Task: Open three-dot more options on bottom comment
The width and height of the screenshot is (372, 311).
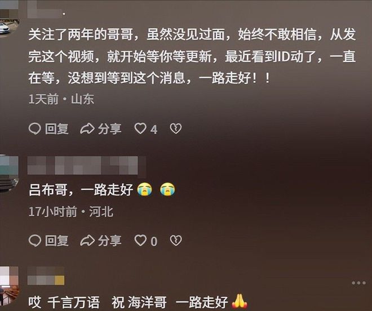Action: [x=358, y=283]
